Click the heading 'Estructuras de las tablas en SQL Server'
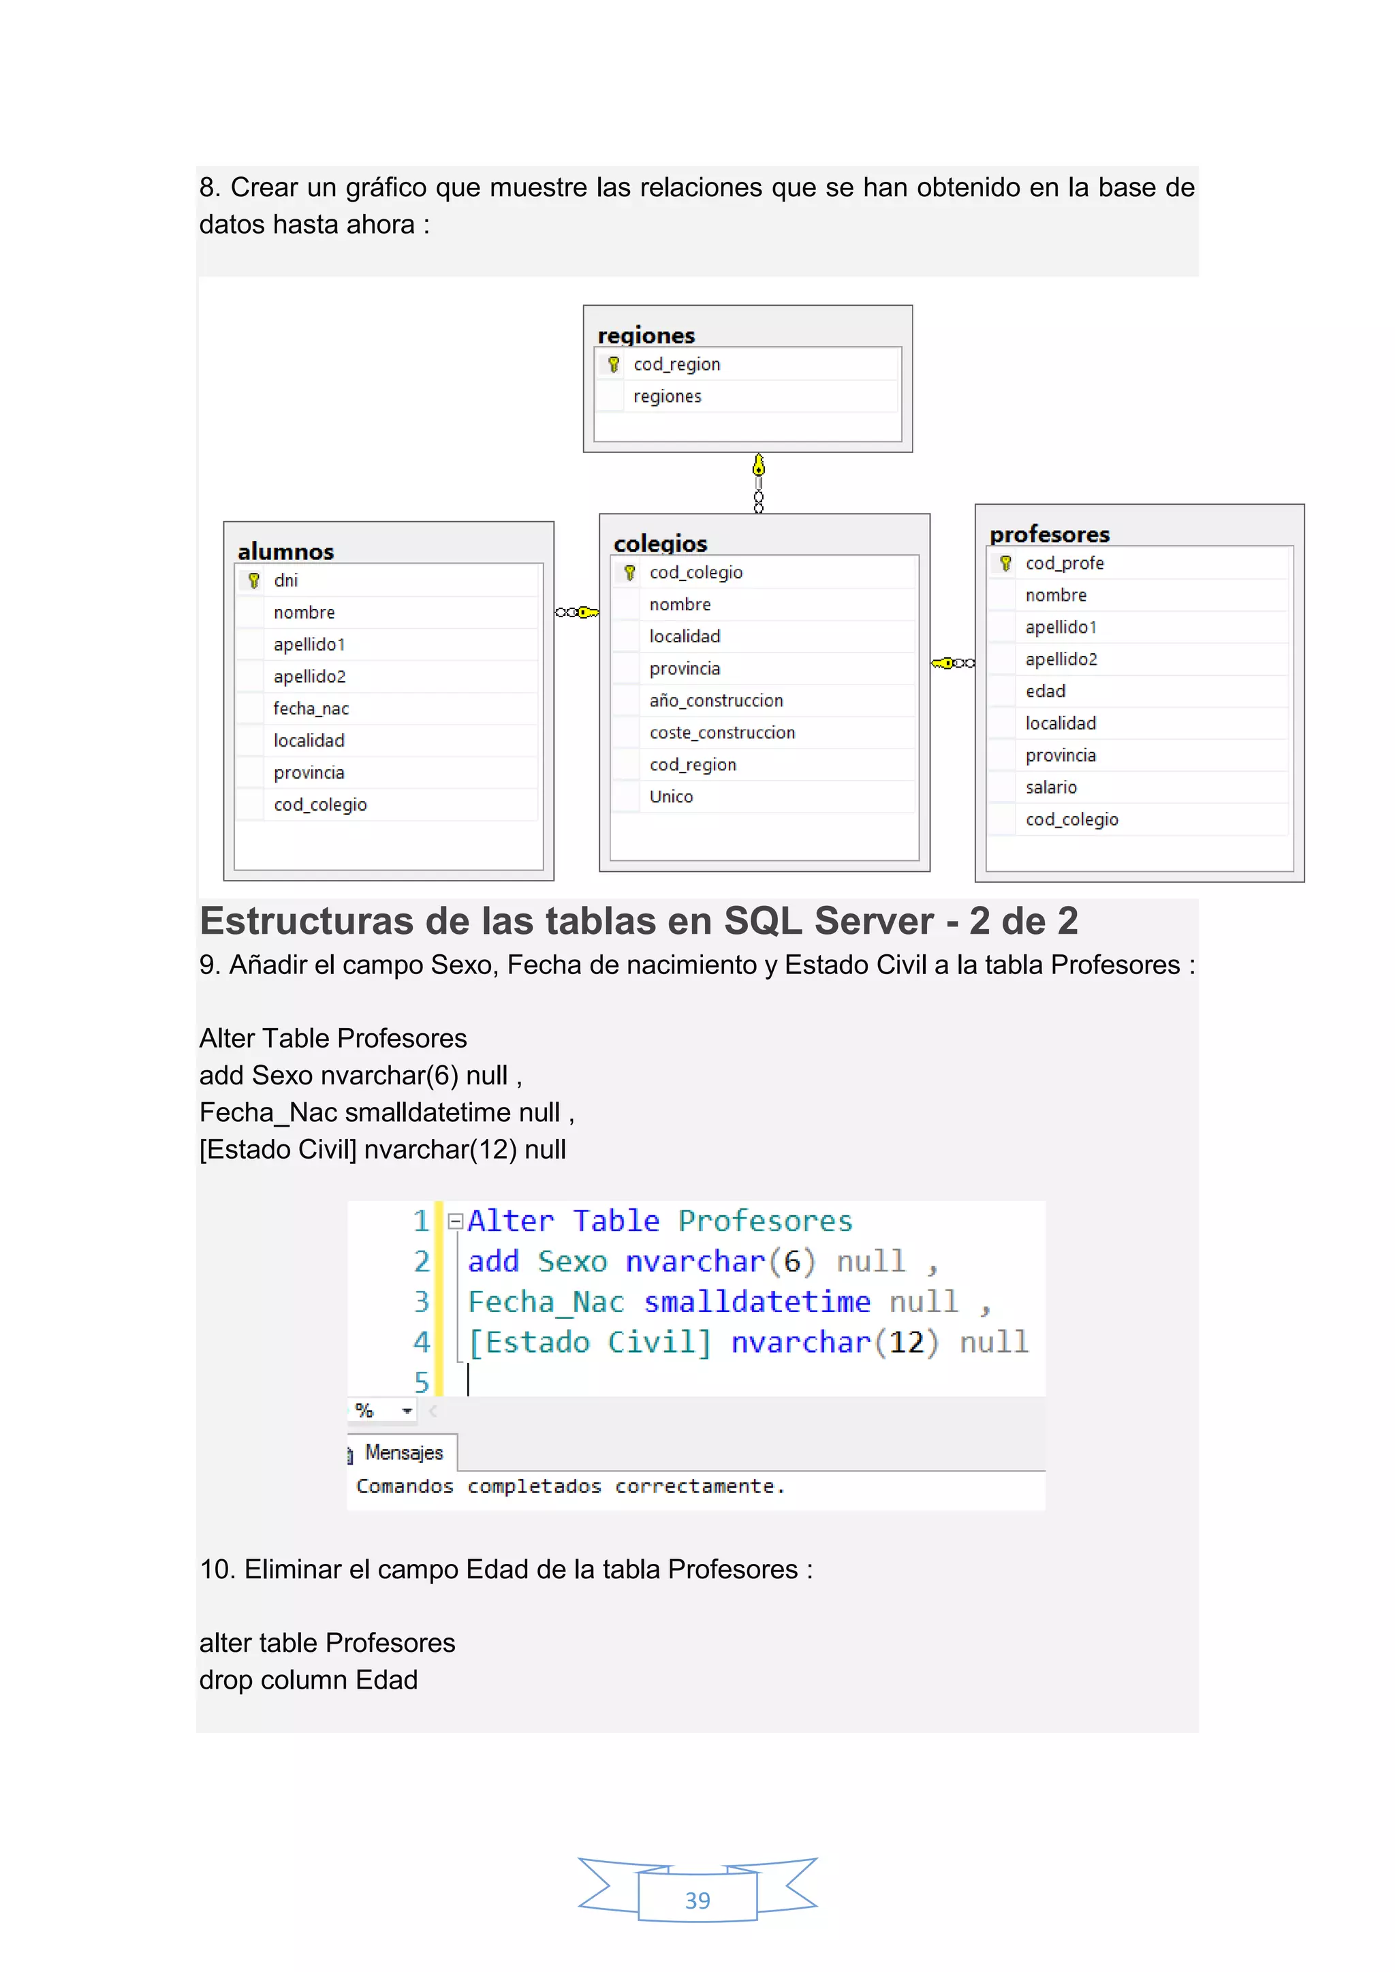 coord(566,921)
